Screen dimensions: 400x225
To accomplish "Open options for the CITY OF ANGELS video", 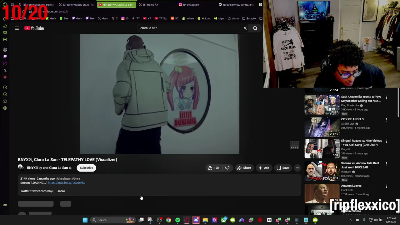I will [x=387, y=120].
